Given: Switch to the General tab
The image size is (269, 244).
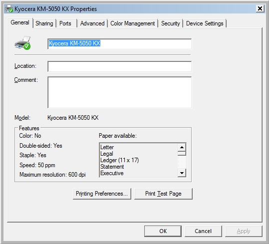Looking at the screenshot, I should [20, 22].
